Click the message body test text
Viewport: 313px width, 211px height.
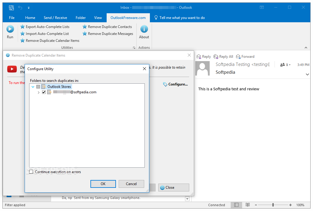click(229, 89)
